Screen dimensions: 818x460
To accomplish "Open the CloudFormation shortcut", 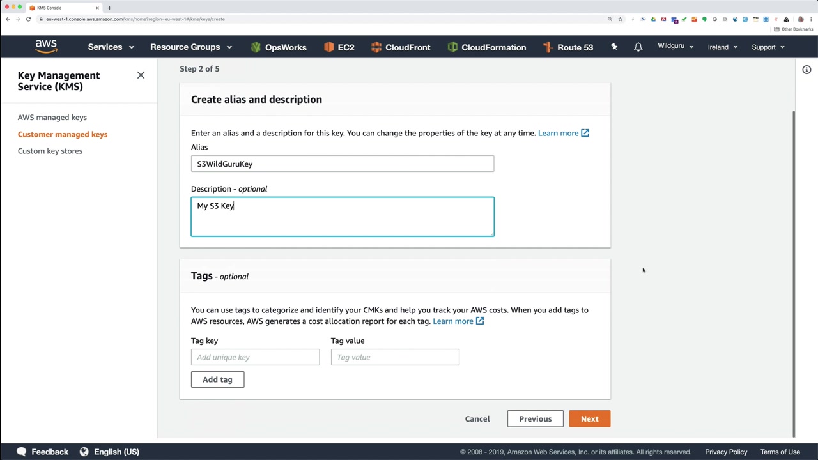I will point(486,47).
